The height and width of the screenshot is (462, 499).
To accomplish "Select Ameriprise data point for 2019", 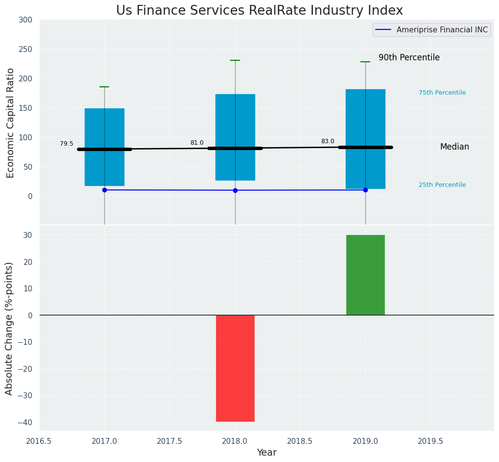I will click(365, 190).
